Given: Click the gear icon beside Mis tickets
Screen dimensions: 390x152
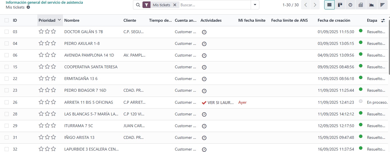Looking at the screenshot, I should click(x=28, y=7).
